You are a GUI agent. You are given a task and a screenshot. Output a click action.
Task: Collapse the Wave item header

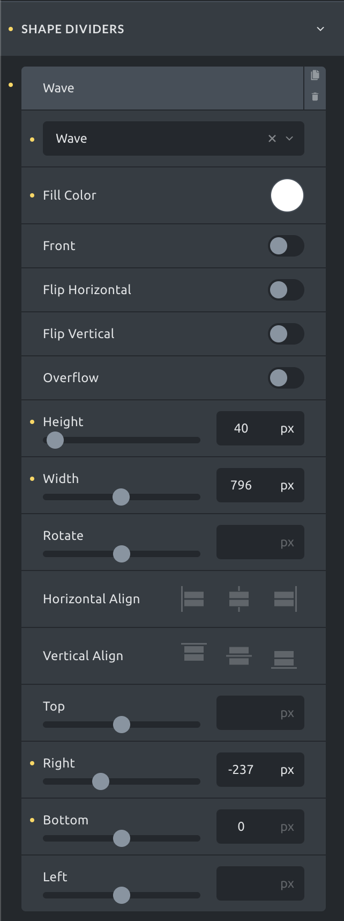[162, 88]
